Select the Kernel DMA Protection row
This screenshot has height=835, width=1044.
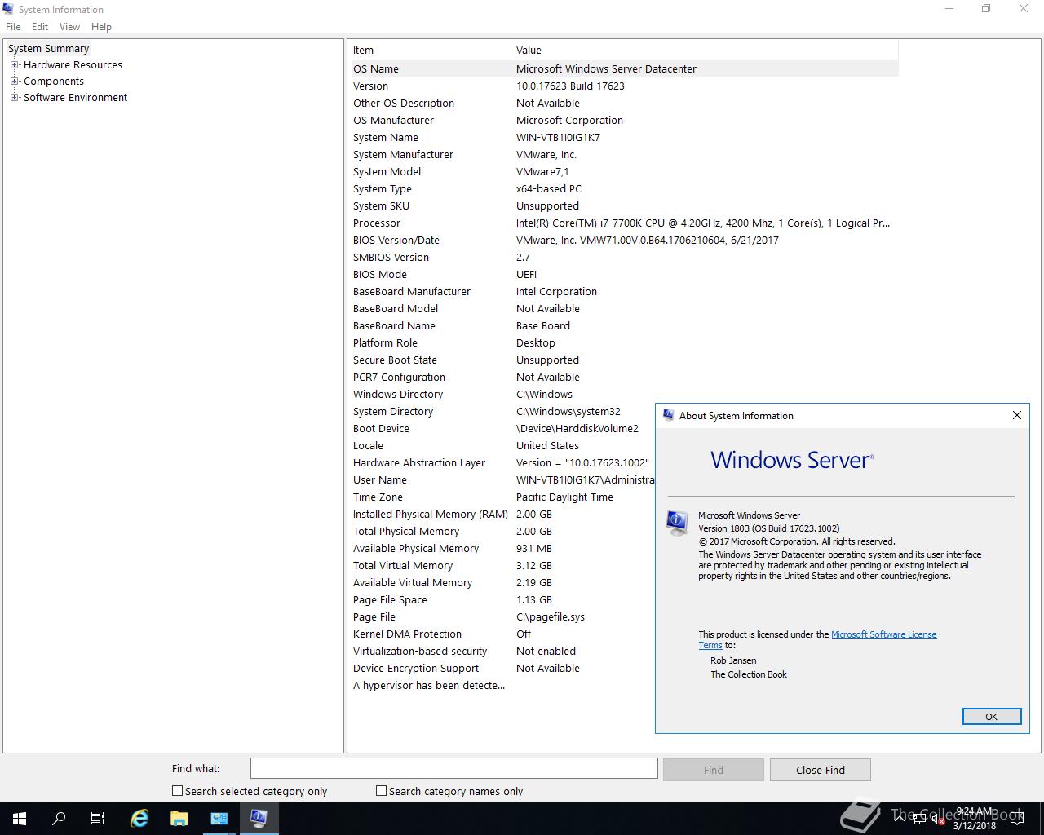[x=503, y=634]
